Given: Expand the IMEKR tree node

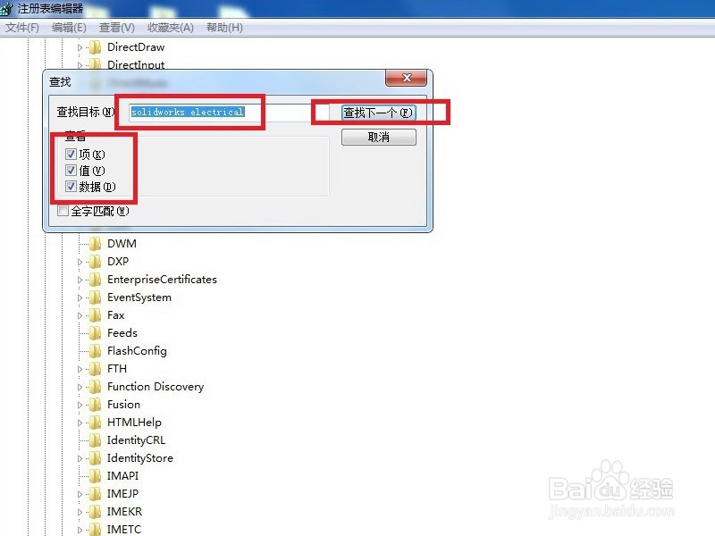Looking at the screenshot, I should point(80,512).
